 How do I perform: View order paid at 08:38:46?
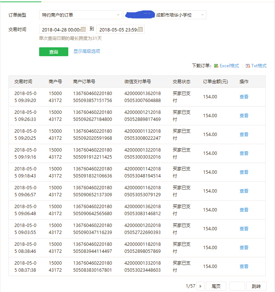pos(244,248)
